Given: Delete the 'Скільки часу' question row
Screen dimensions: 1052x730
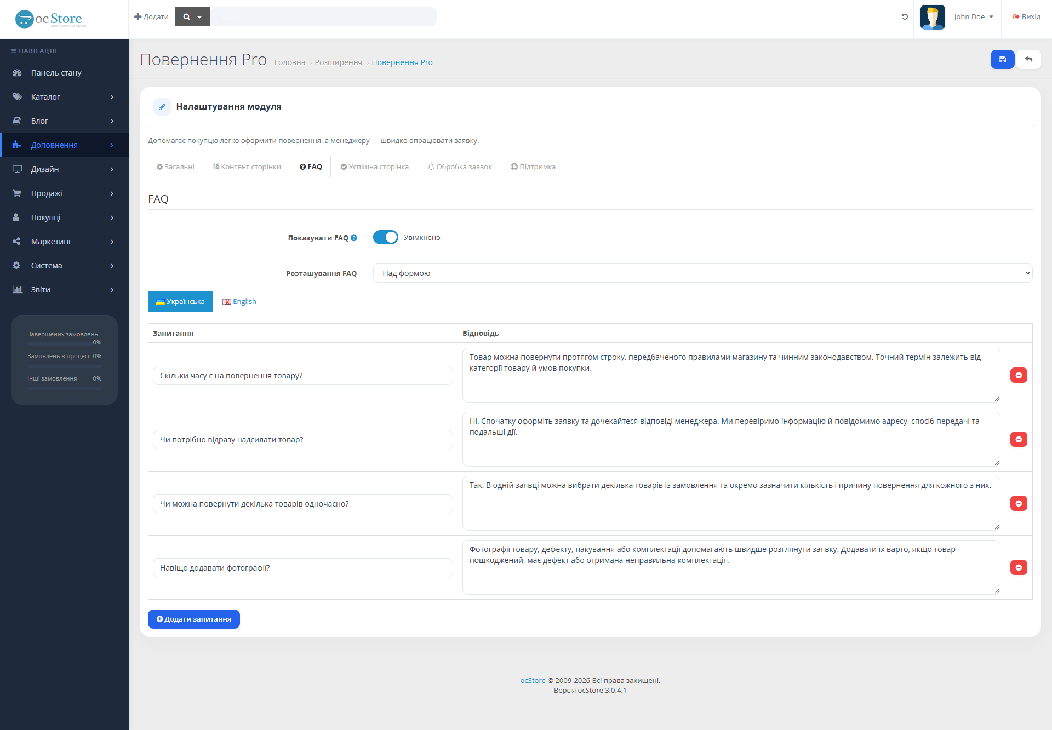Looking at the screenshot, I should (1019, 375).
